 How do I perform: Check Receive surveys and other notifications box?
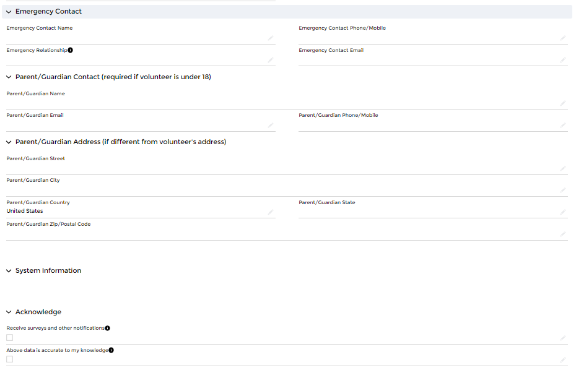pyautogui.click(x=9, y=338)
